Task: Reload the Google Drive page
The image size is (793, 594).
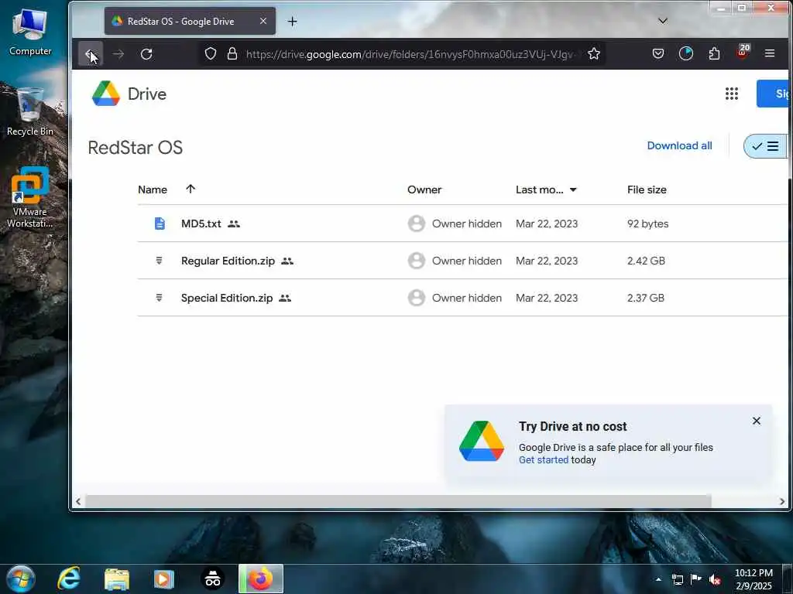Action: (146, 54)
